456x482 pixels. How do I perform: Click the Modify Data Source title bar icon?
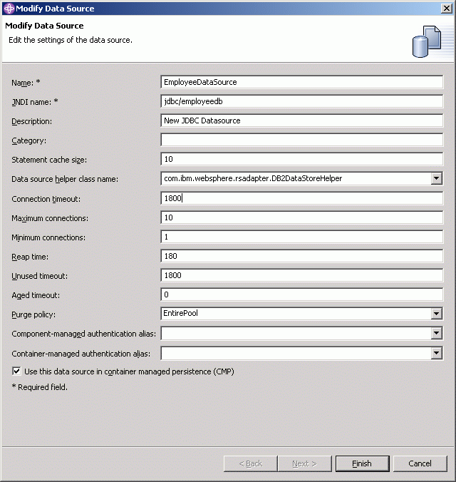click(9, 9)
